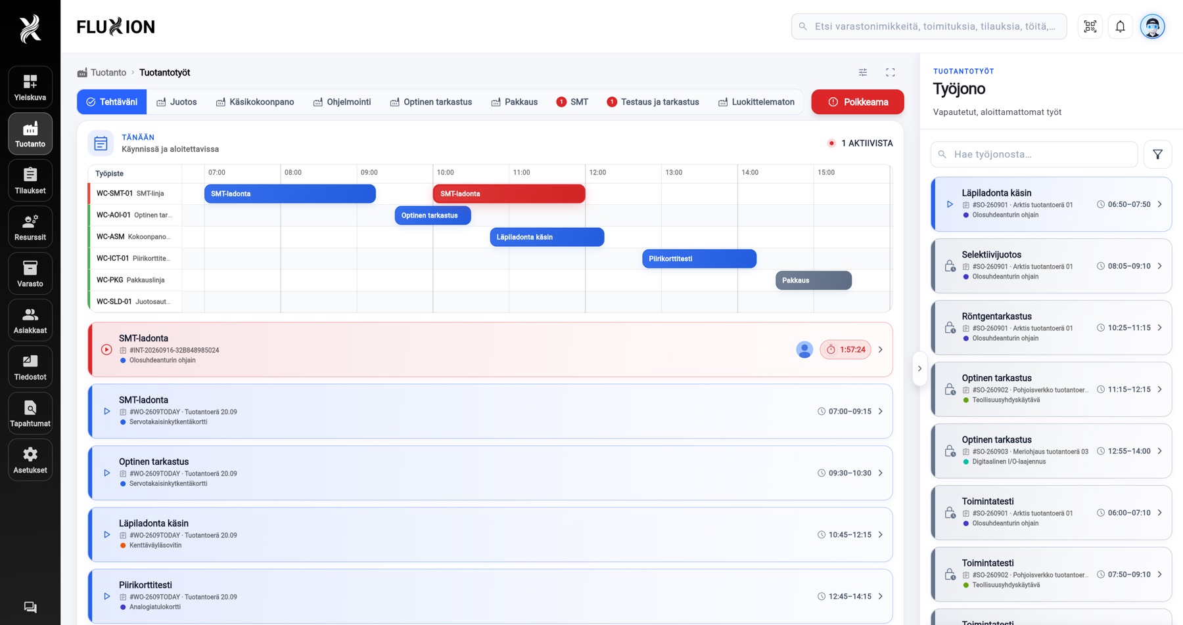
Task: Open the SMT tab
Action: tap(572, 102)
